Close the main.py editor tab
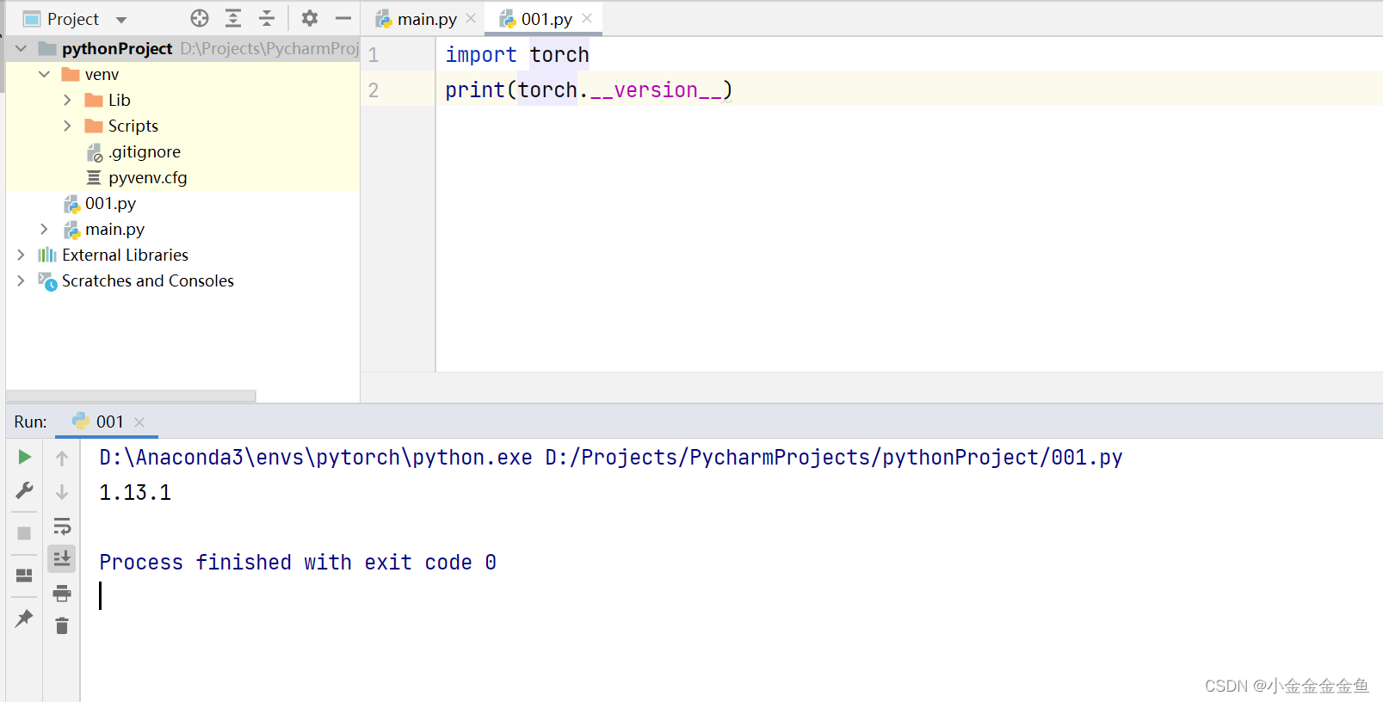Image resolution: width=1383 pixels, height=702 pixels. (471, 18)
